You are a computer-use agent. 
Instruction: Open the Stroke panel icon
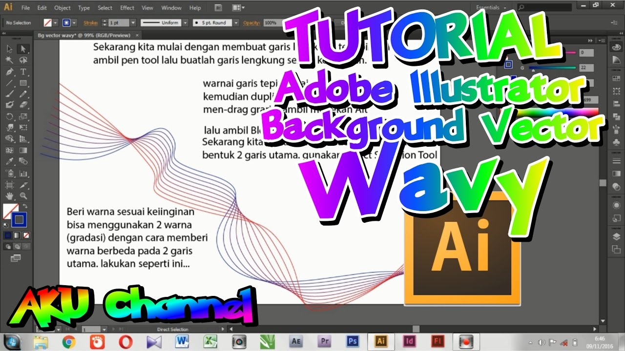pos(616,161)
